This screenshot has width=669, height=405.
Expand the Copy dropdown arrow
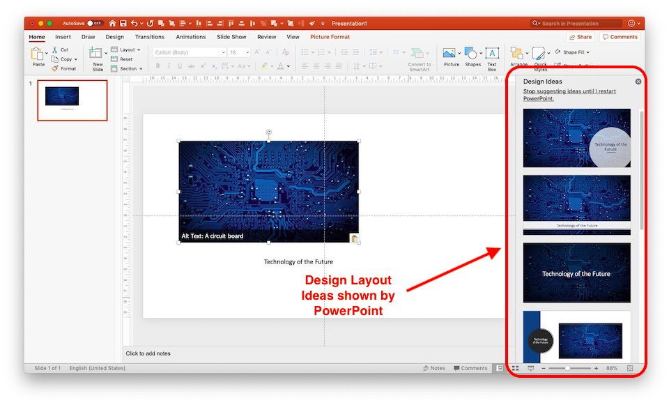[x=76, y=59]
